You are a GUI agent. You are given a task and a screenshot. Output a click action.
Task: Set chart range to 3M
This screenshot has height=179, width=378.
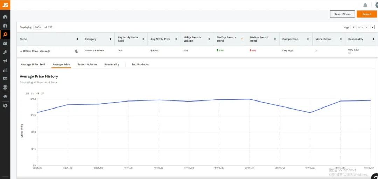pyautogui.click(x=27, y=94)
